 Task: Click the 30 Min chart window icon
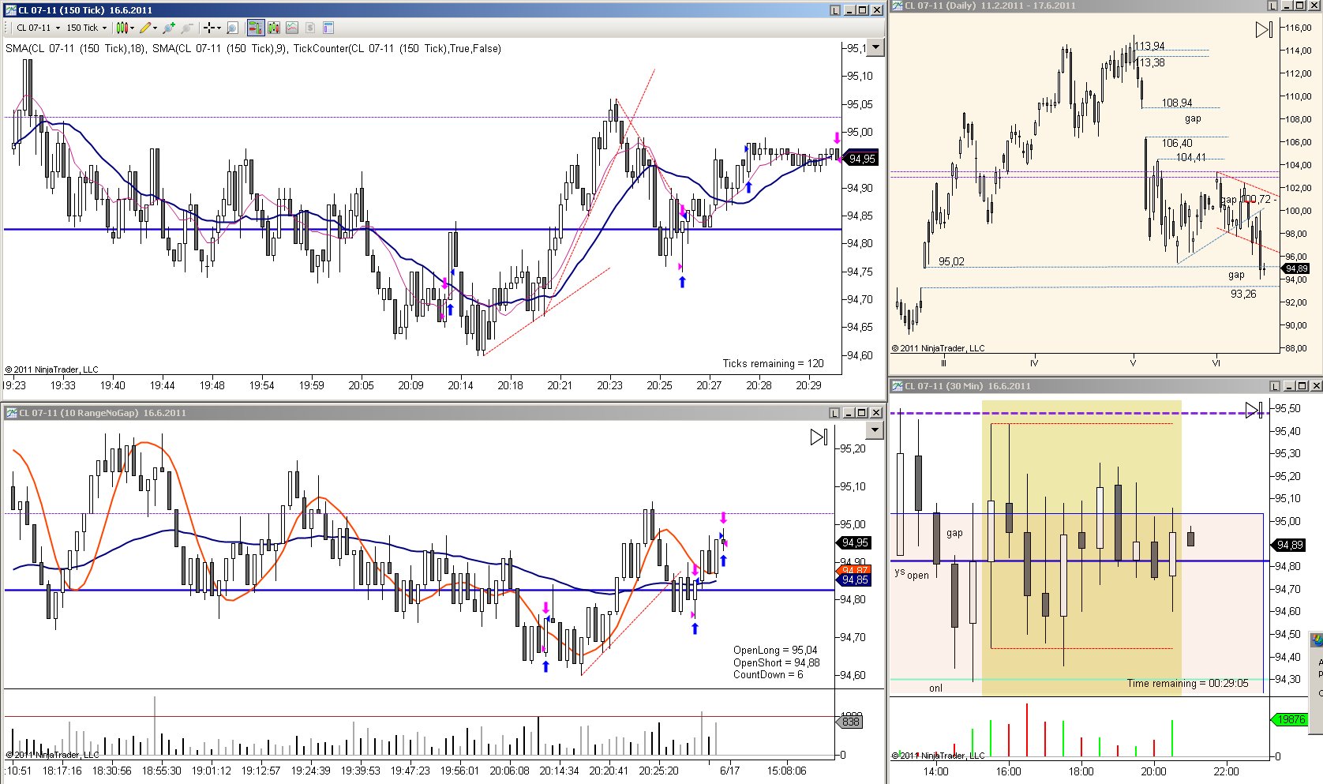coord(897,385)
